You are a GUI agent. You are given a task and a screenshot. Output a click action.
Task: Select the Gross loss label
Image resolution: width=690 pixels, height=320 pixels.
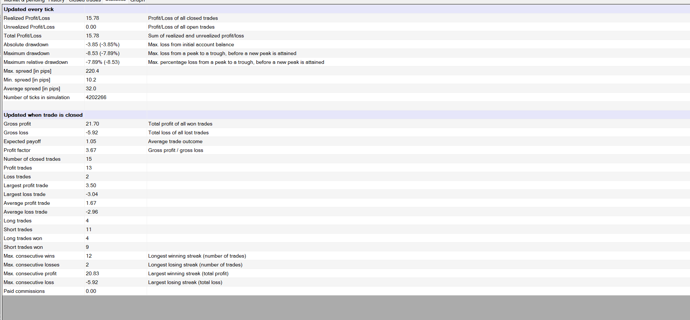tap(16, 132)
